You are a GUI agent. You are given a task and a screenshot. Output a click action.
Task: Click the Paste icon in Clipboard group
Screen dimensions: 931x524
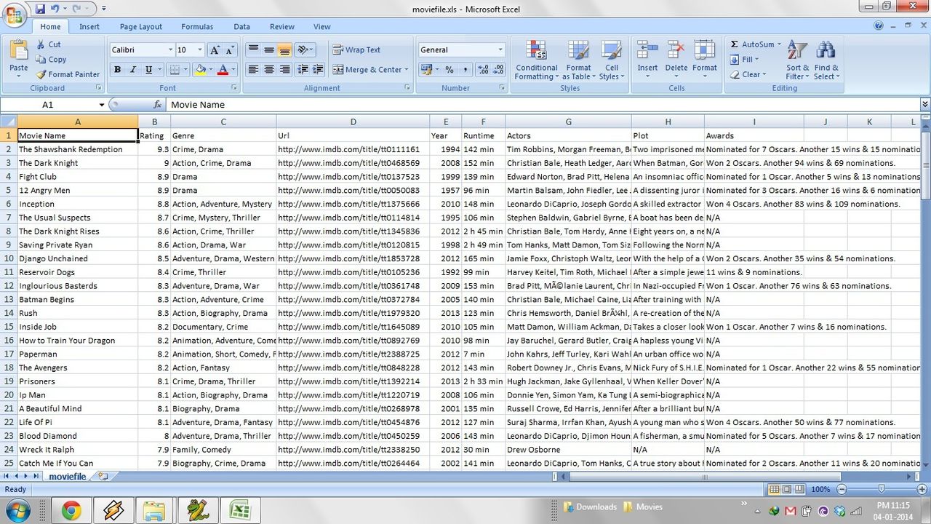[x=18, y=51]
